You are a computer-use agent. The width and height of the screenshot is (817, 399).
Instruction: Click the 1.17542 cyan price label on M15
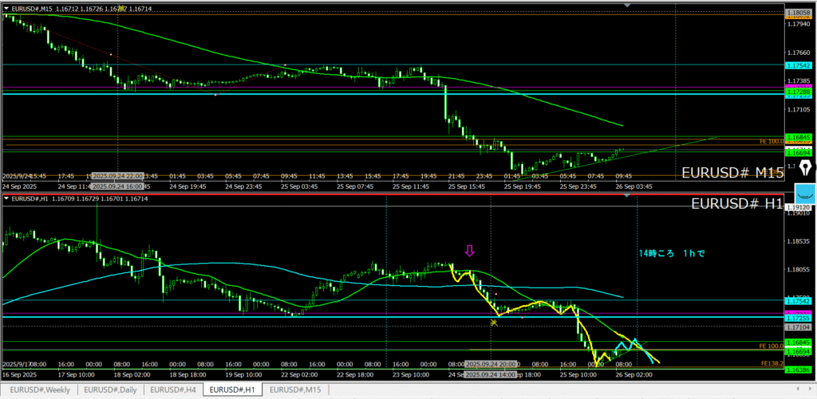click(x=798, y=65)
